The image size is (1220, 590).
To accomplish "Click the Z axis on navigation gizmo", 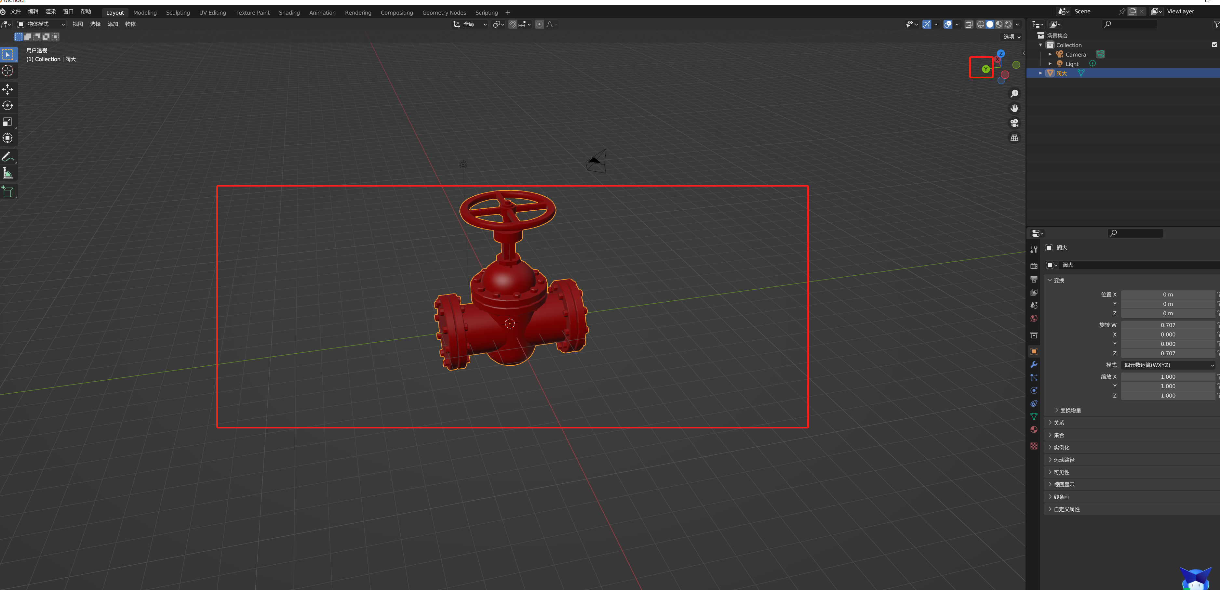I will coord(1001,54).
